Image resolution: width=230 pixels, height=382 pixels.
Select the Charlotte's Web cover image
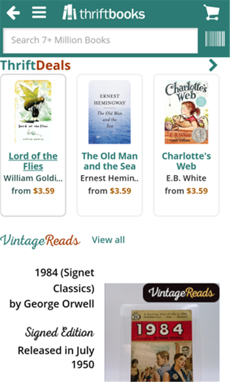[186, 112]
